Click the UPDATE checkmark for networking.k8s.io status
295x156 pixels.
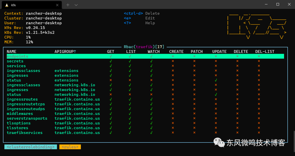[x=216, y=94]
